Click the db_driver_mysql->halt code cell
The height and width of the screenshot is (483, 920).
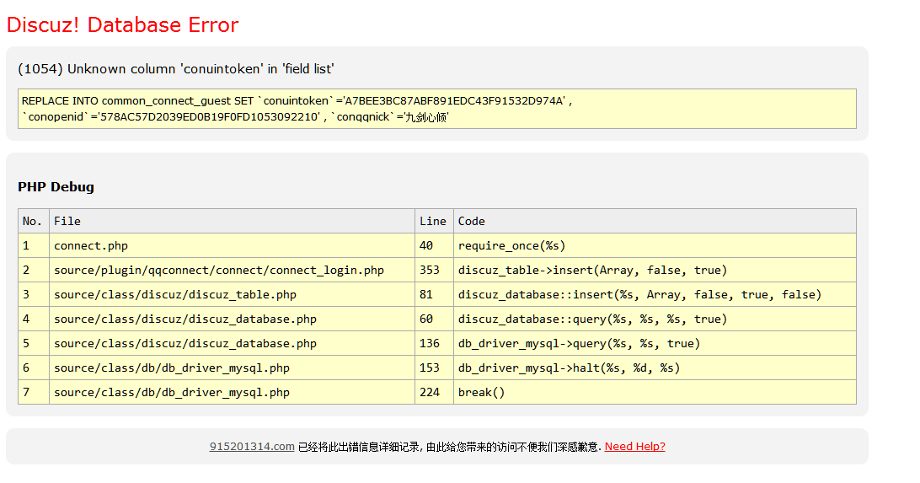[x=569, y=368]
